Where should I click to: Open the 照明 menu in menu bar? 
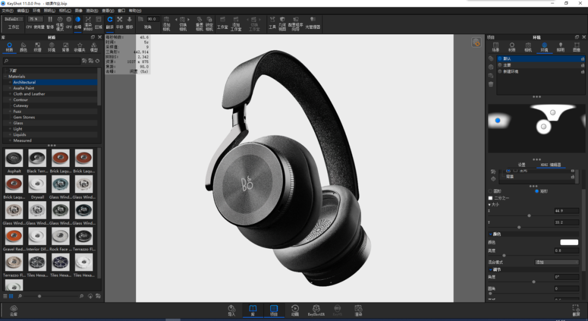click(x=50, y=10)
